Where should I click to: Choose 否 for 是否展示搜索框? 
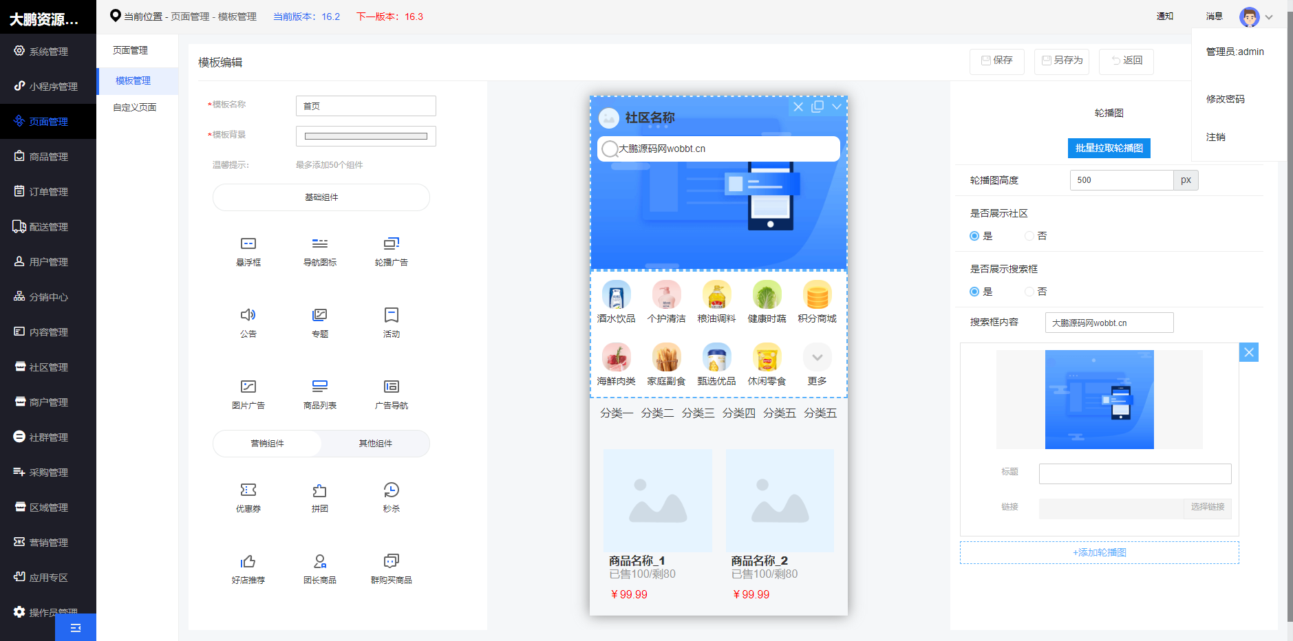pos(1030,291)
